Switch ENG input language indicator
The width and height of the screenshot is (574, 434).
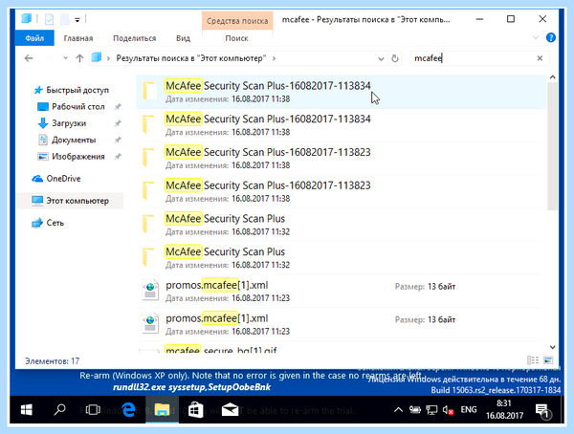[469, 410]
